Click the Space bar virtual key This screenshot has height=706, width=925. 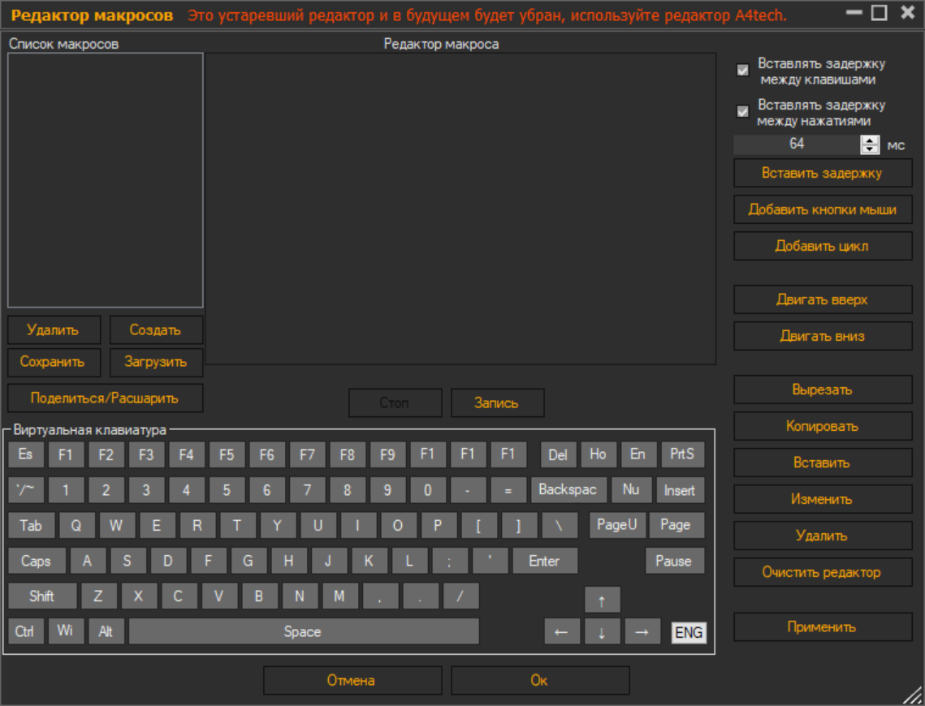304,631
